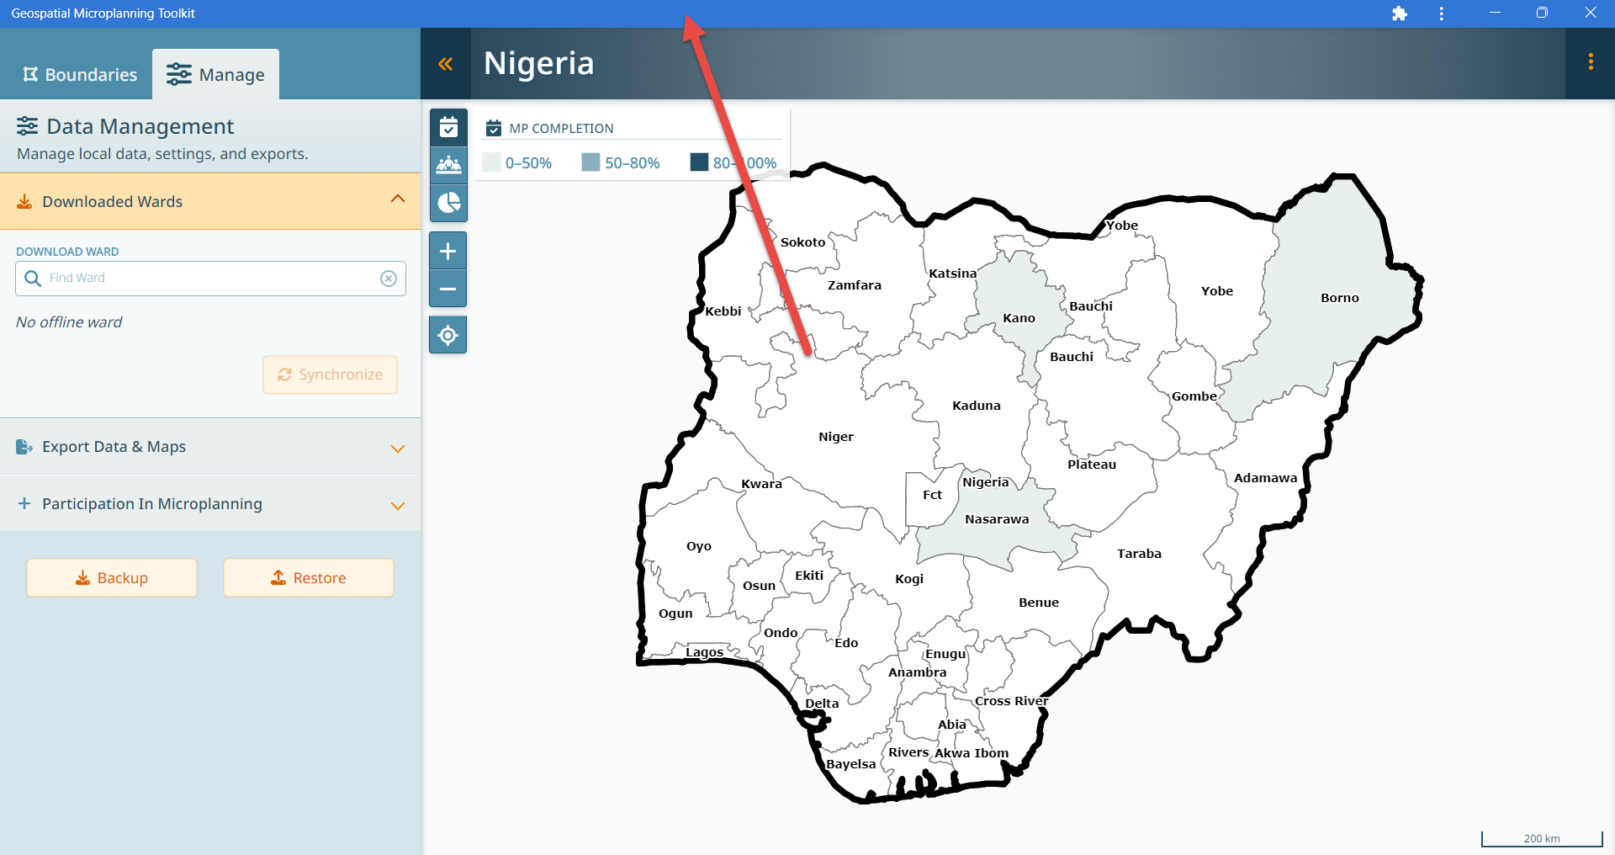1615x855 pixels.
Task: Click the MP COMPLETION legend heading
Action: [561, 129]
